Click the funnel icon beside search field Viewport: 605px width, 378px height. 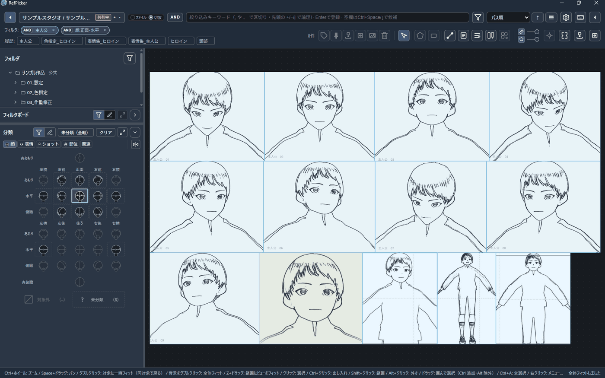click(x=478, y=17)
